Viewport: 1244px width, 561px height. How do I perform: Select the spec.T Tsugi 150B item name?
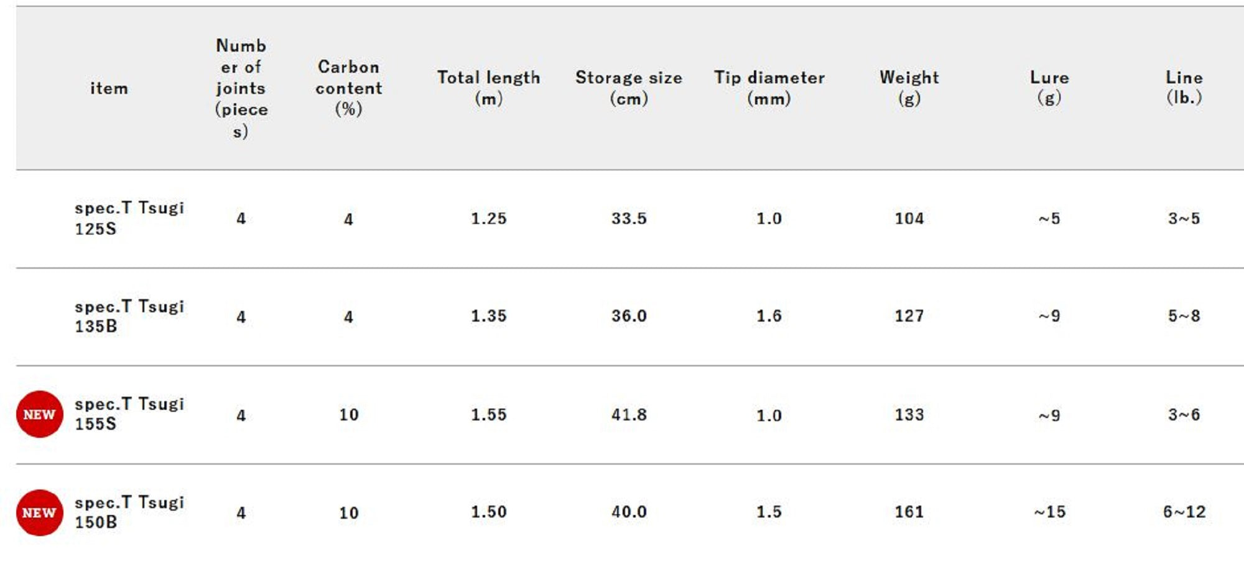(x=129, y=512)
